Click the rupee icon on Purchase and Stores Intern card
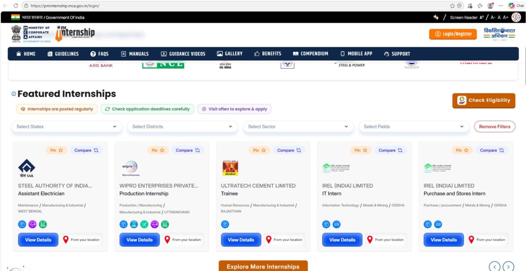The width and height of the screenshot is (526, 271). click(x=428, y=224)
